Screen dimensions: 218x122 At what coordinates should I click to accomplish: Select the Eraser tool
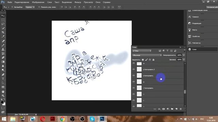[3, 58]
